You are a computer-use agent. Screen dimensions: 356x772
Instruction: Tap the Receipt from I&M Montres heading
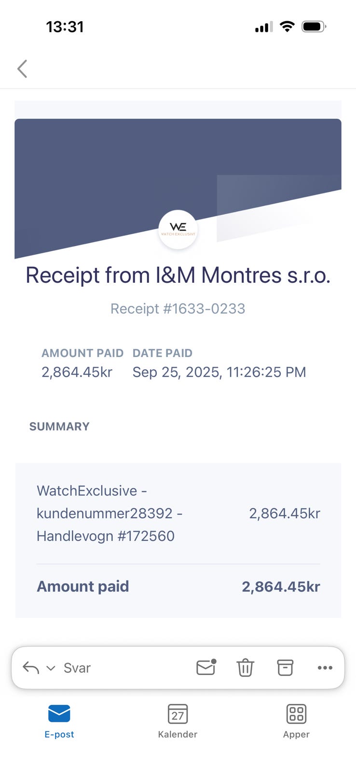(x=178, y=276)
